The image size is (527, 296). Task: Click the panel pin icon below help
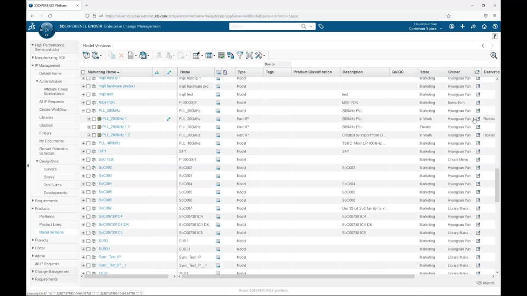pyautogui.click(x=495, y=36)
